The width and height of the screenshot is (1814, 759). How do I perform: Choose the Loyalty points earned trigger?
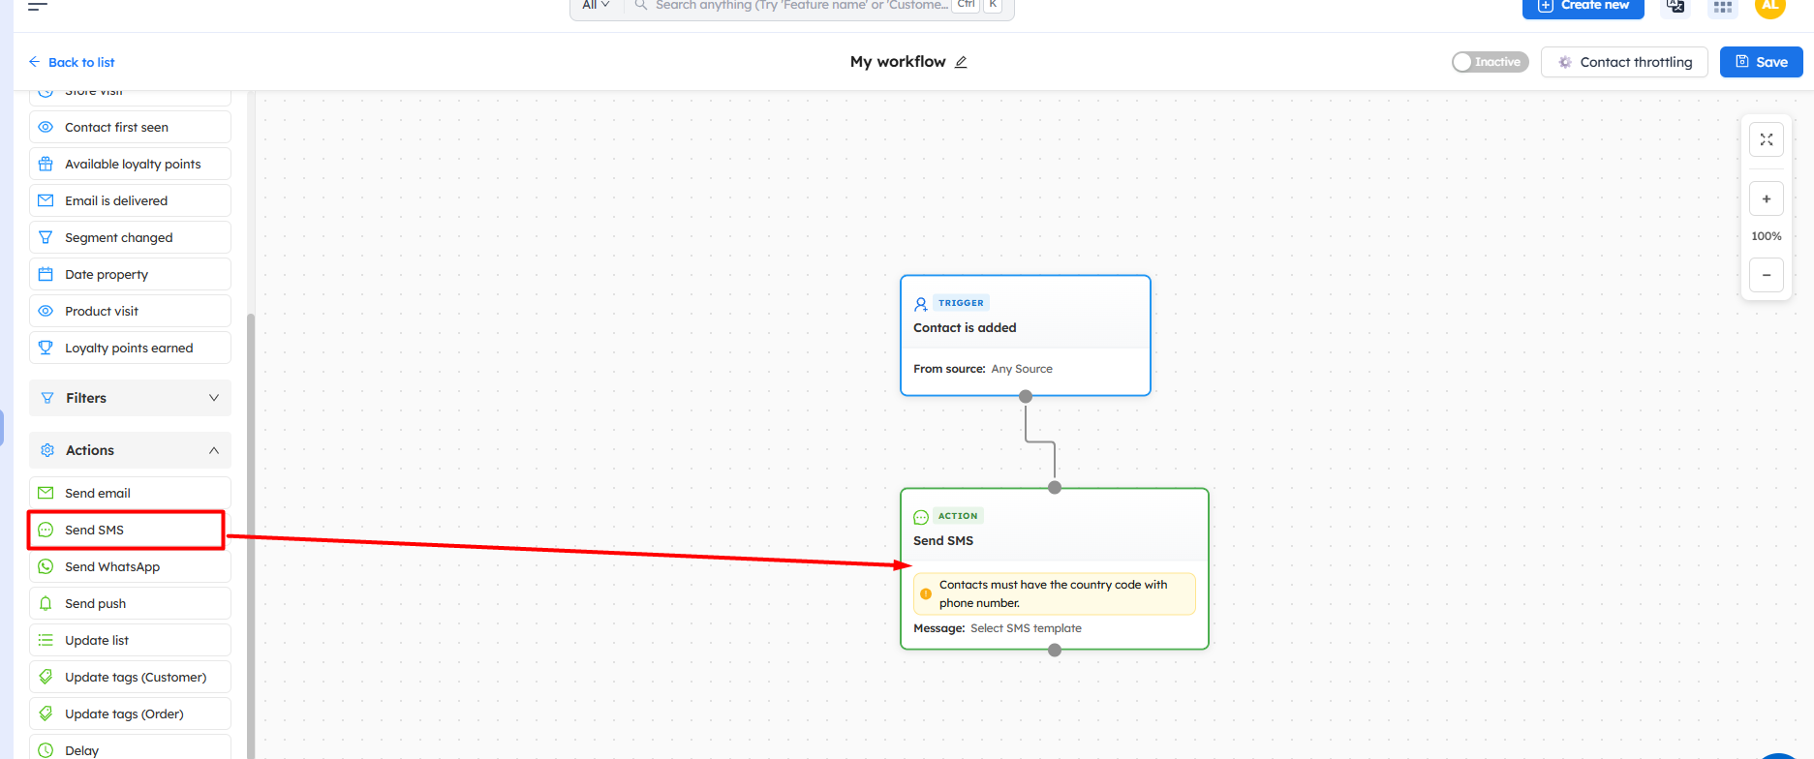[x=130, y=349]
